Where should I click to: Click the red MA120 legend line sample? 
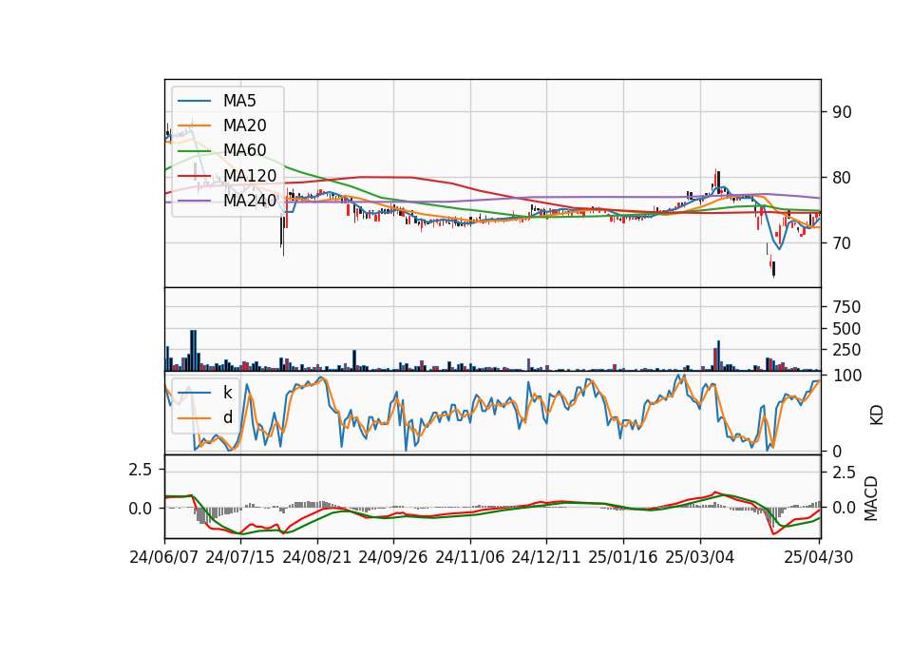pos(194,176)
